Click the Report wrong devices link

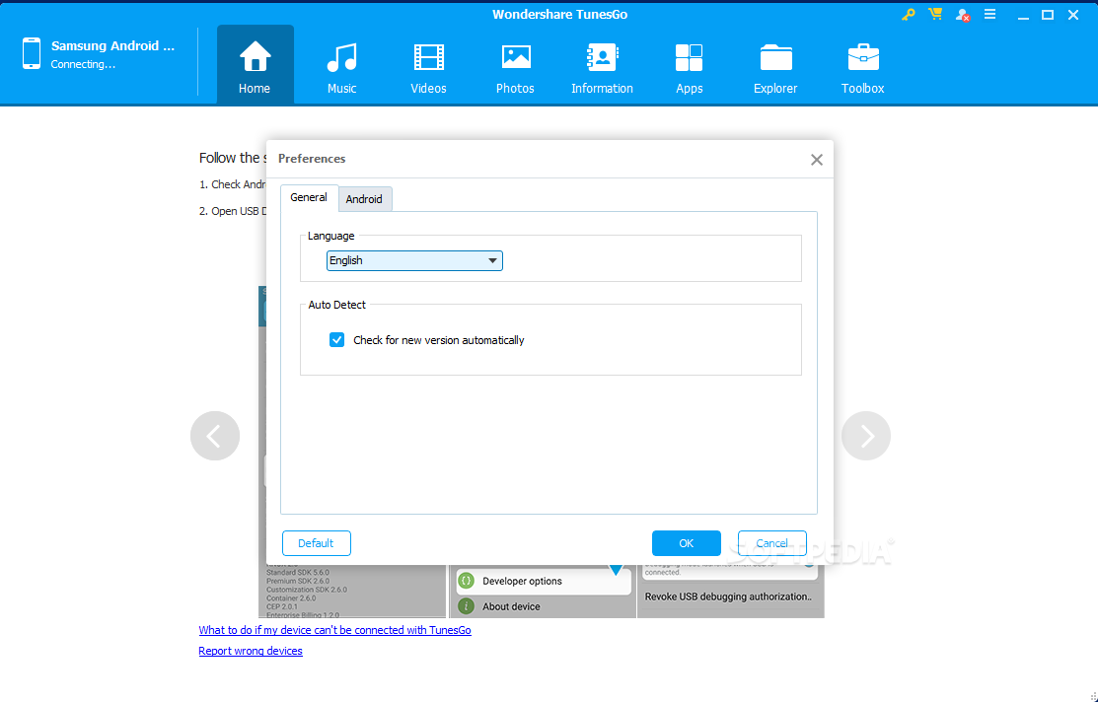point(251,651)
